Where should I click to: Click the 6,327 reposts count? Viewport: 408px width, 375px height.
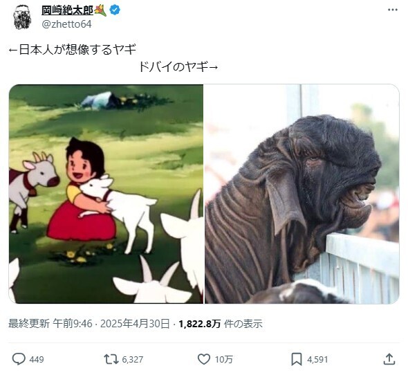pos(133,360)
